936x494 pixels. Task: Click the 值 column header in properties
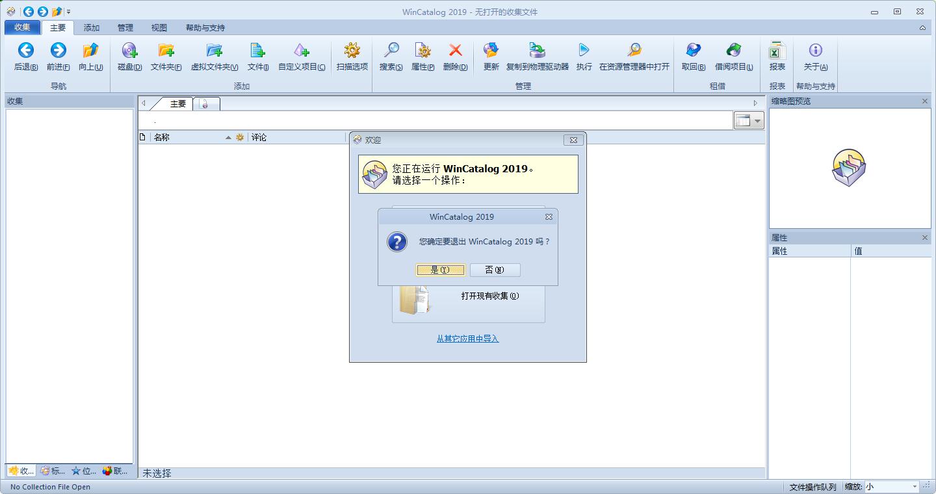890,251
